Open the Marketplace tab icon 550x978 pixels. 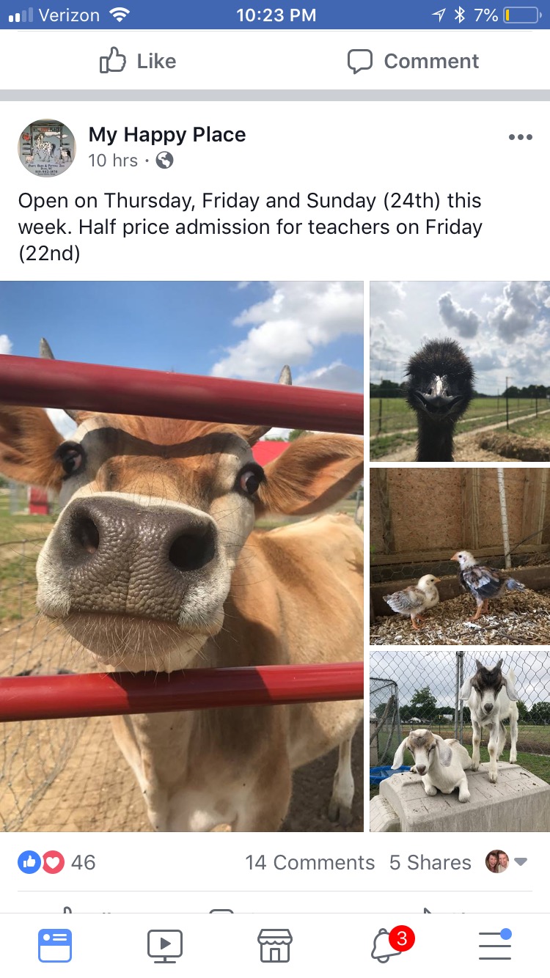click(275, 945)
